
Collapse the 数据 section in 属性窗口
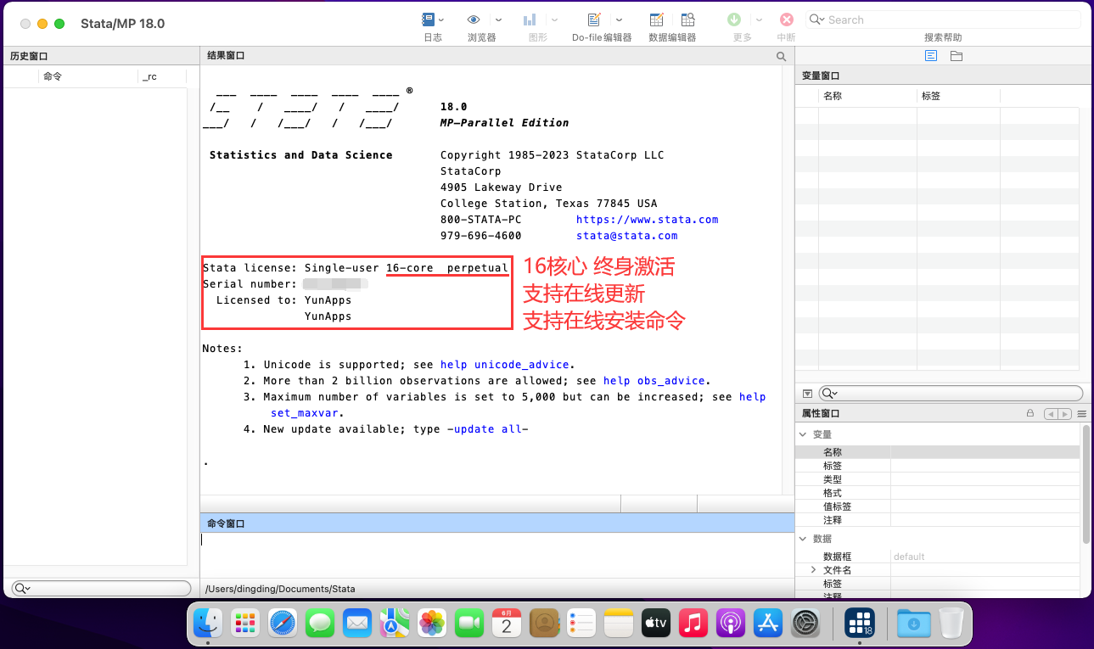[804, 539]
